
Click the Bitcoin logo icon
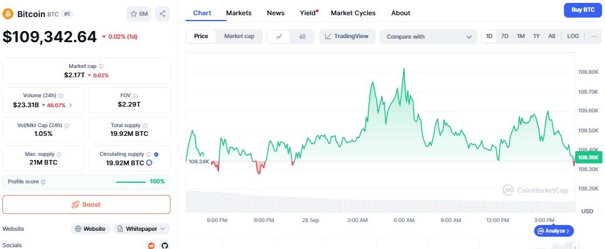tap(8, 13)
